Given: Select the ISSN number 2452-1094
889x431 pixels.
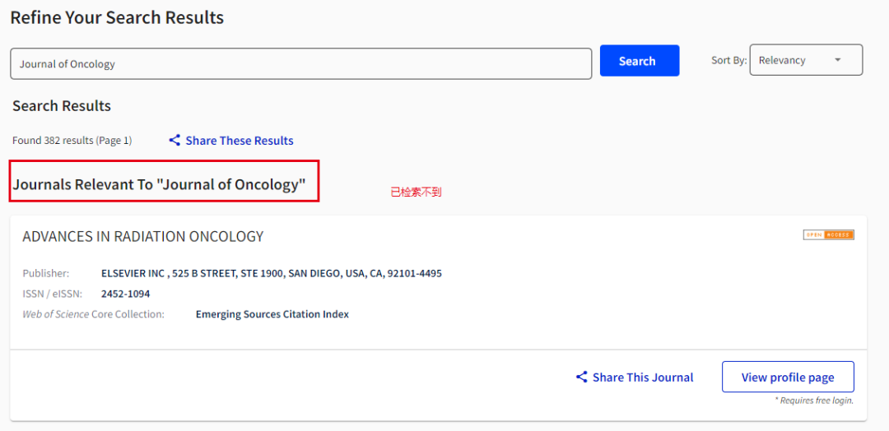Looking at the screenshot, I should [125, 294].
